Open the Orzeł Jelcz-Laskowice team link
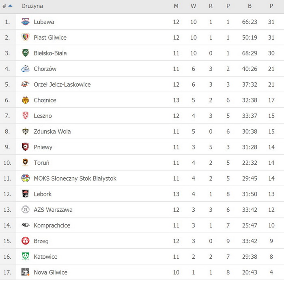The width and height of the screenshot is (284, 281). pos(62,85)
